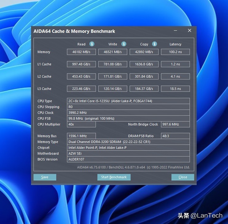Viewport: 228px width, 224px height.
Task: Click the Close button at bottom right
Action: (183, 177)
